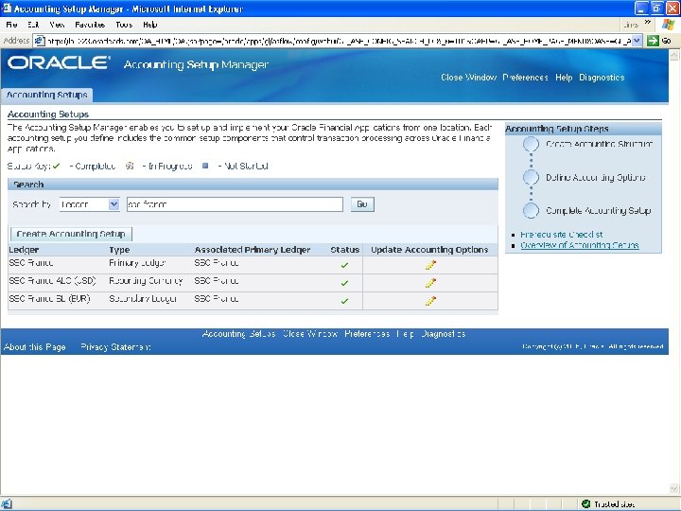Click SSC France ALC (USD) ledger name

(x=52, y=281)
